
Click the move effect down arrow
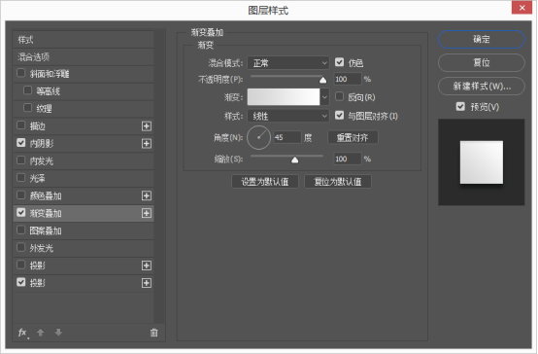(58, 333)
